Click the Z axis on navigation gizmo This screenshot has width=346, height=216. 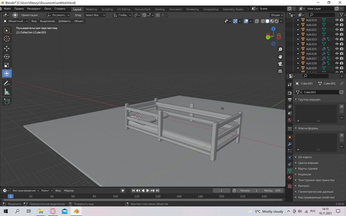tap(273, 29)
